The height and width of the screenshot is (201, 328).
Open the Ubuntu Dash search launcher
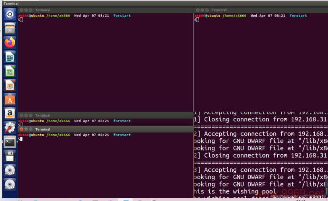[x=10, y=14]
